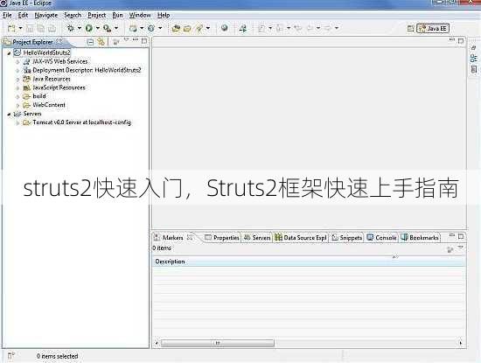The height and width of the screenshot is (363, 481).
Task: Collapse the HelloWorldStruts2 project node
Action: 9,53
